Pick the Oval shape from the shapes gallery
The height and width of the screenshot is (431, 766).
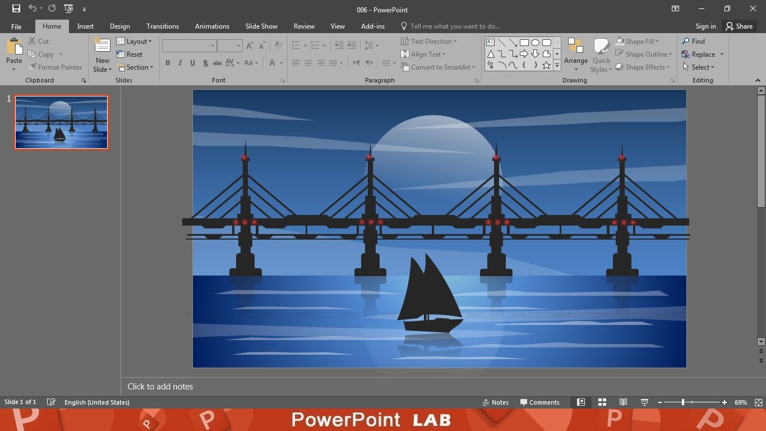point(536,42)
